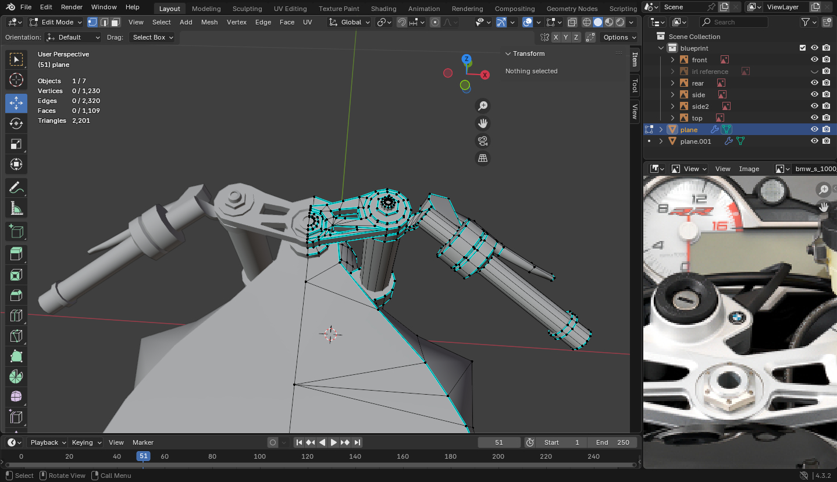The height and width of the screenshot is (482, 837).
Task: Click the viewport pan hand icon
Action: 482,123
